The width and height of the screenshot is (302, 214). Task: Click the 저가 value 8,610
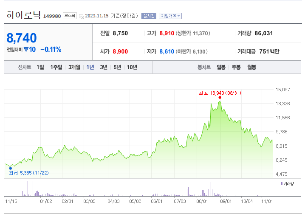167,52
